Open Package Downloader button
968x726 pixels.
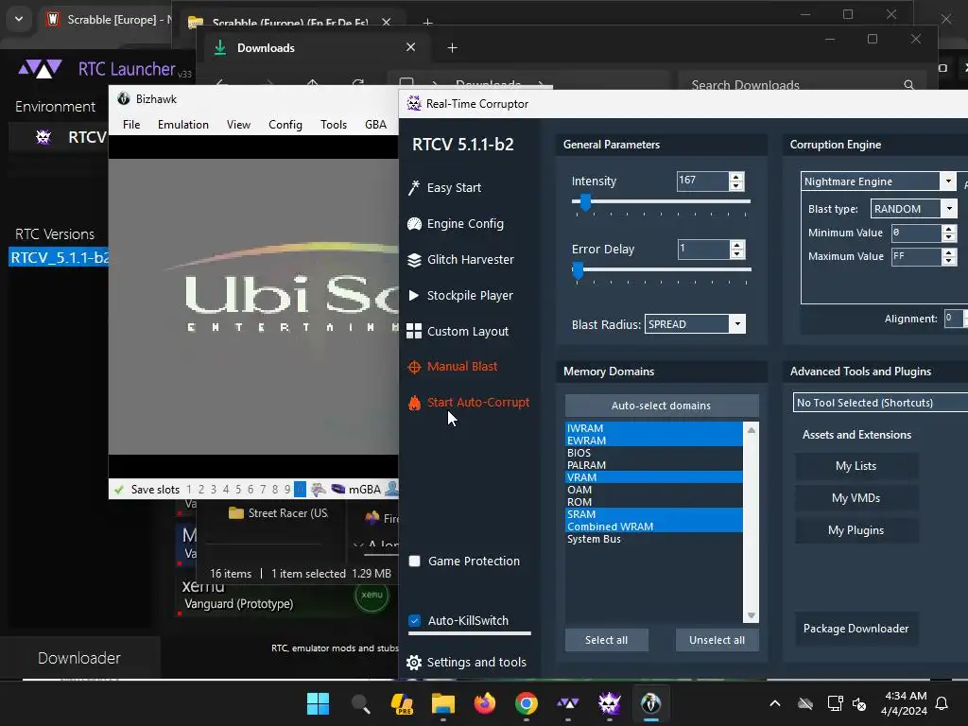[x=856, y=629]
